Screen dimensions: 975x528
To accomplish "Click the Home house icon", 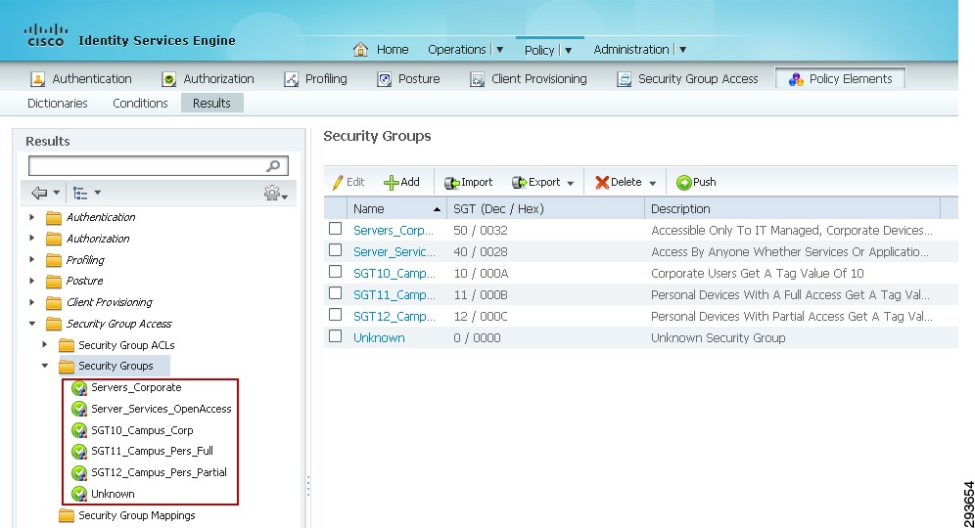I will [x=360, y=49].
